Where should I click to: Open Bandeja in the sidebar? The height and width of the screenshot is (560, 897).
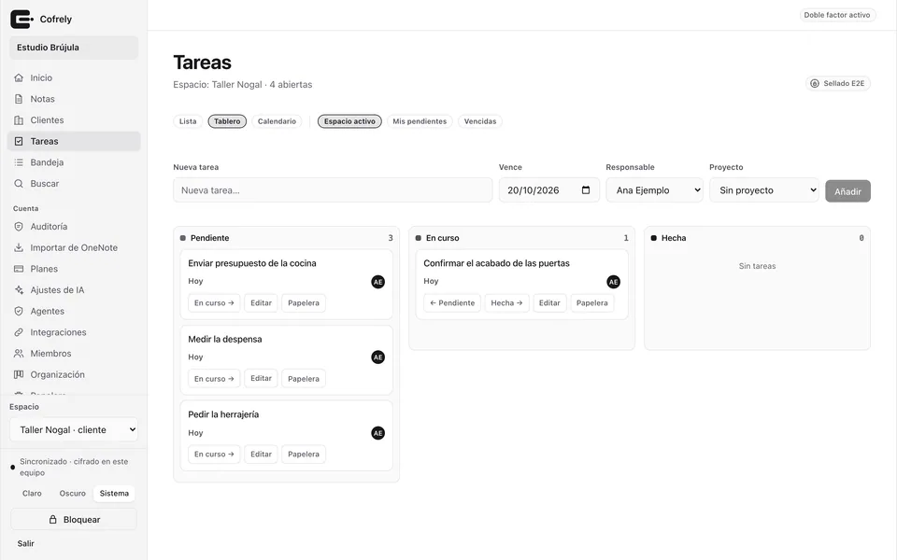(74, 162)
